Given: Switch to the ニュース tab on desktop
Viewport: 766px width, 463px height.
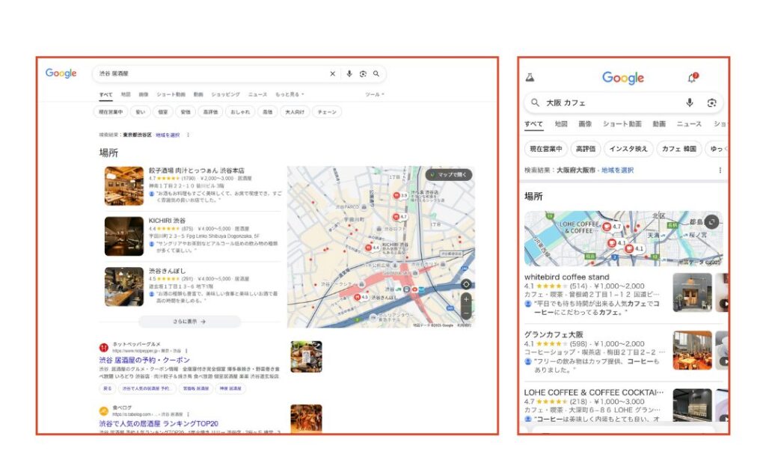Looking at the screenshot, I should coord(257,94).
